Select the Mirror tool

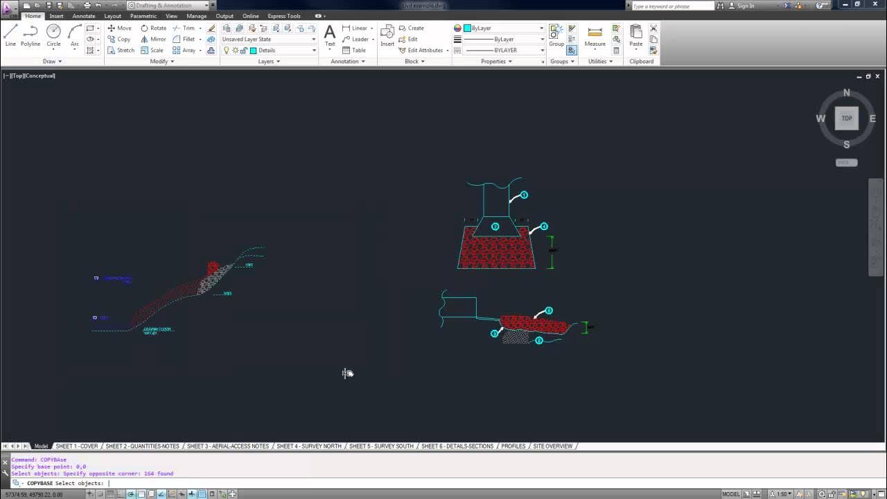[x=153, y=40]
